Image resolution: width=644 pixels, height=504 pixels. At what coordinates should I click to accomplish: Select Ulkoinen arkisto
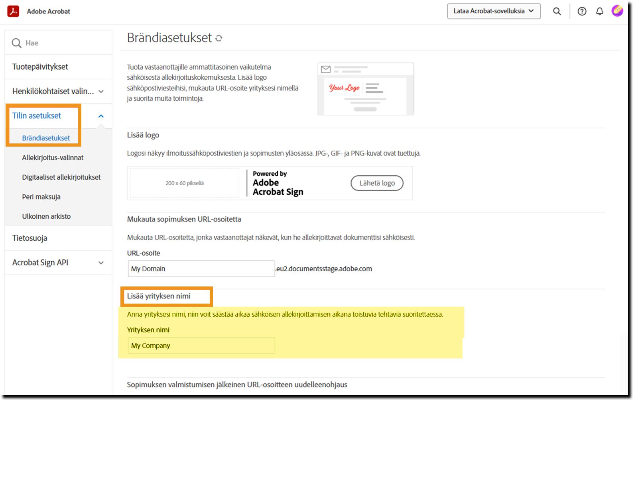46,216
